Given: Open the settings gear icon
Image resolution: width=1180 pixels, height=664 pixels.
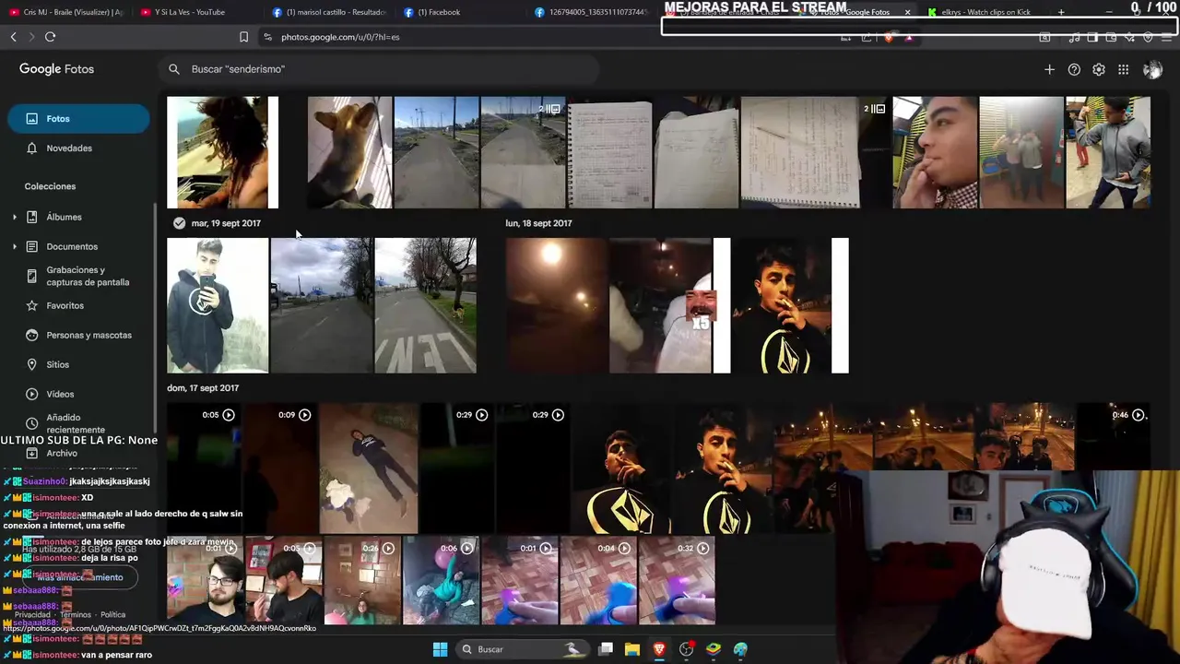Looking at the screenshot, I should point(1099,69).
